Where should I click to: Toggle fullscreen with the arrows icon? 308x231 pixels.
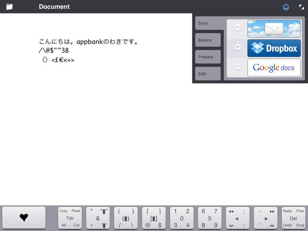(301, 7)
